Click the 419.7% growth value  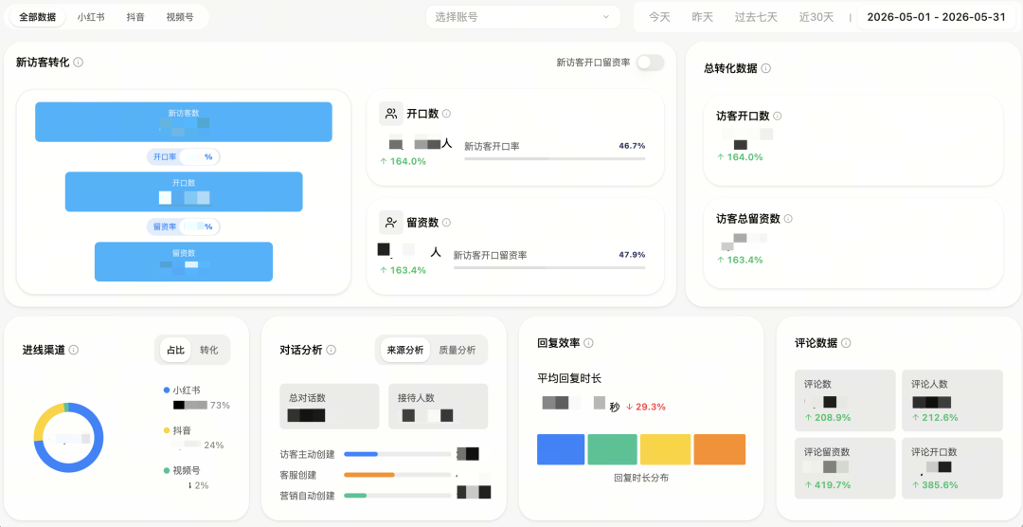pyautogui.click(x=827, y=485)
